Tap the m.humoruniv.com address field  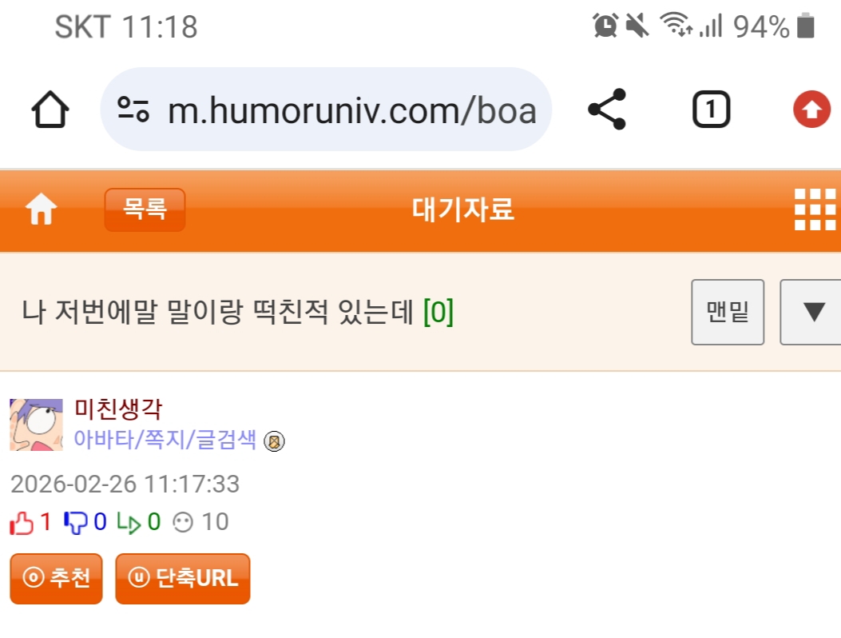(351, 110)
